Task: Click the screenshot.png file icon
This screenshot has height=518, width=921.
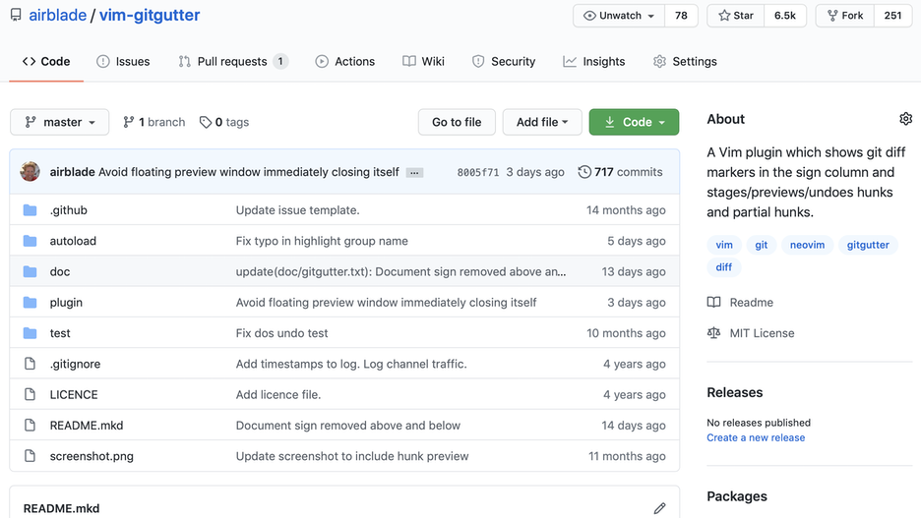Action: [x=30, y=456]
